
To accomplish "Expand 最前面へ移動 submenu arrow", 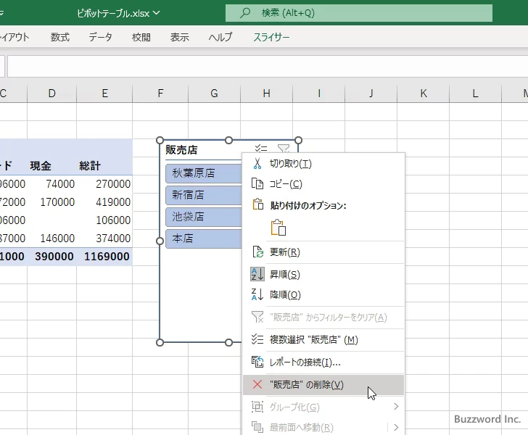I will click(396, 427).
